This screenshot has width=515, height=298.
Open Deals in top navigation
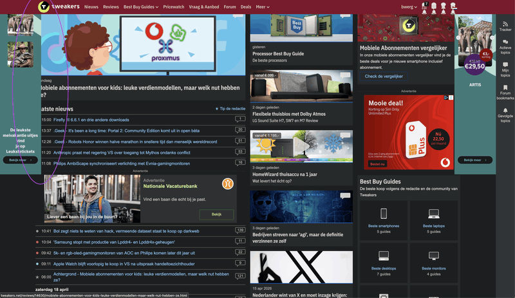[246, 7]
